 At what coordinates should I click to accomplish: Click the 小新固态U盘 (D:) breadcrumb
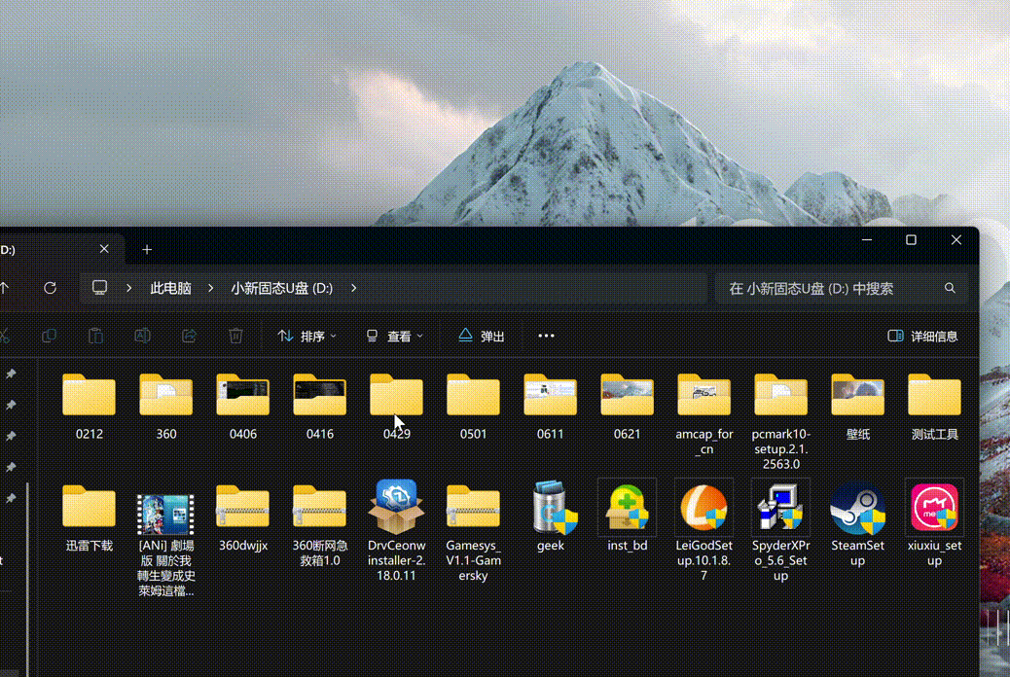point(282,288)
